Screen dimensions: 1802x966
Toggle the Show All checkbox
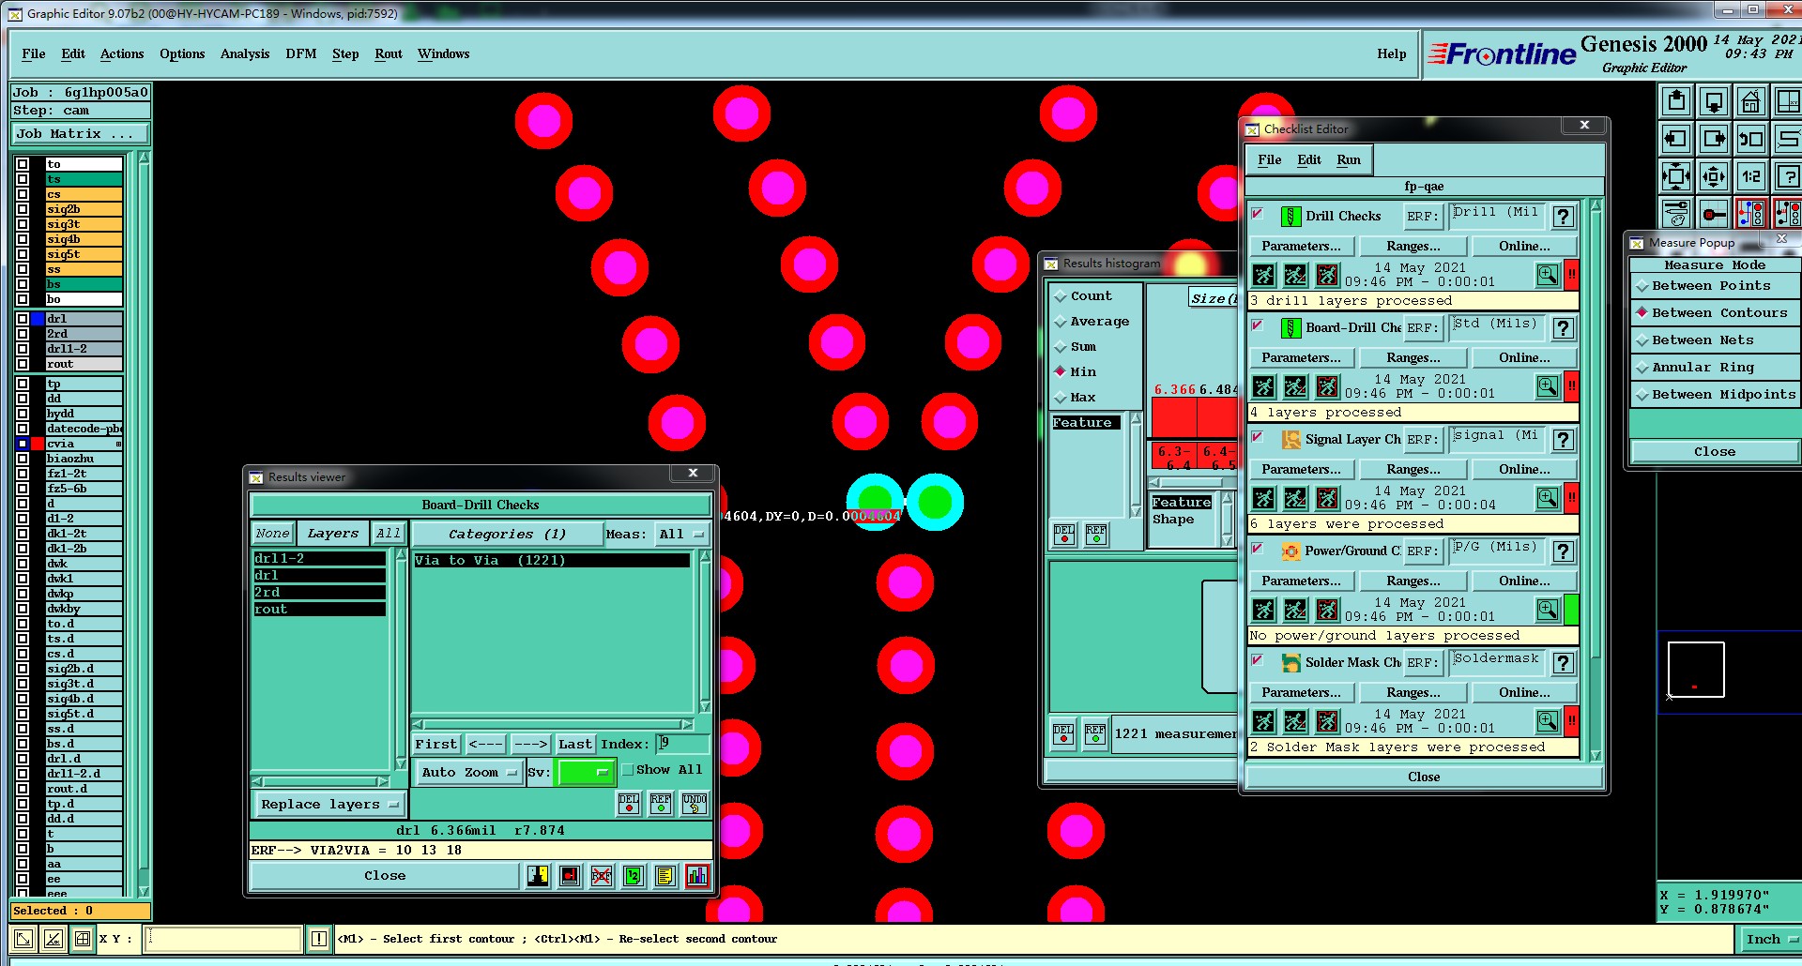click(629, 770)
